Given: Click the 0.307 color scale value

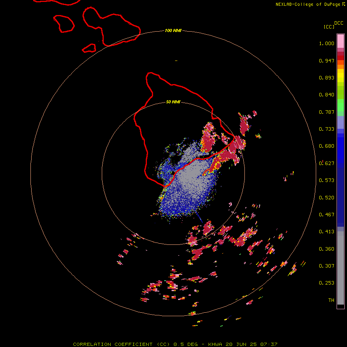Looking at the screenshot, I should (327, 266).
